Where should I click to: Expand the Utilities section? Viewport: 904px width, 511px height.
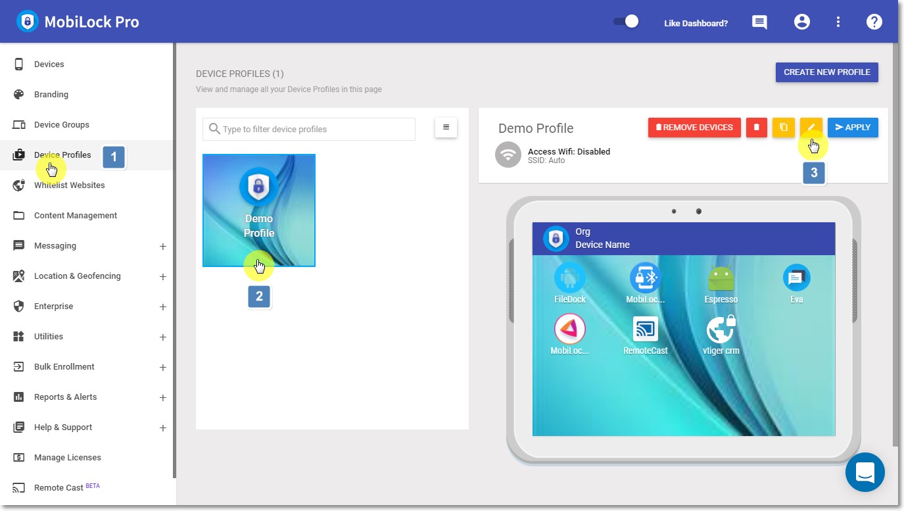point(163,337)
